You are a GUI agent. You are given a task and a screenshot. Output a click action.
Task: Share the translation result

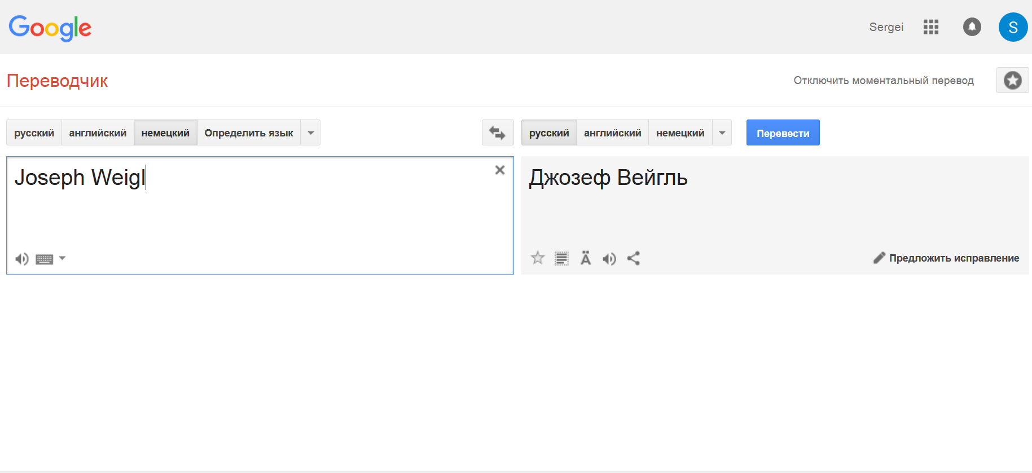coord(634,258)
